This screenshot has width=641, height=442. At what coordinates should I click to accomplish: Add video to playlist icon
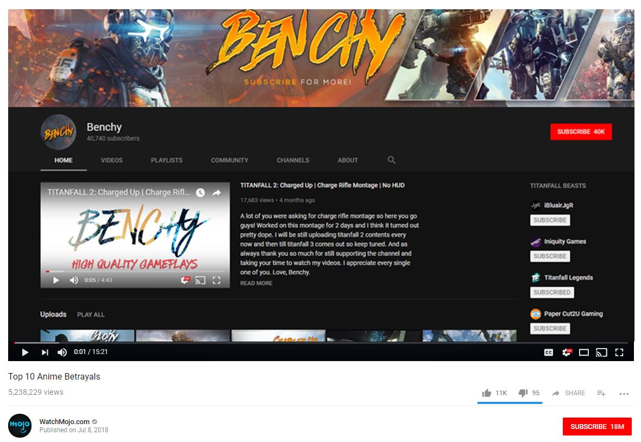pyautogui.click(x=601, y=393)
